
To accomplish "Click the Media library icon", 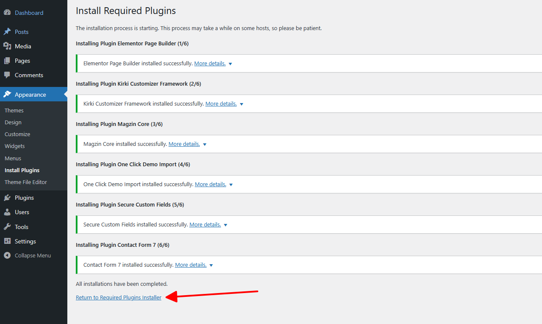I will [x=7, y=46].
